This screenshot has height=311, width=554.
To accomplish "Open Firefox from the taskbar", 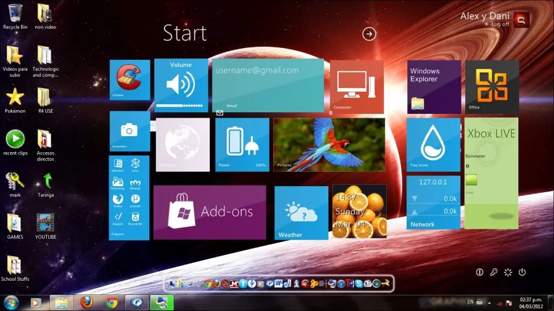I will point(87,302).
